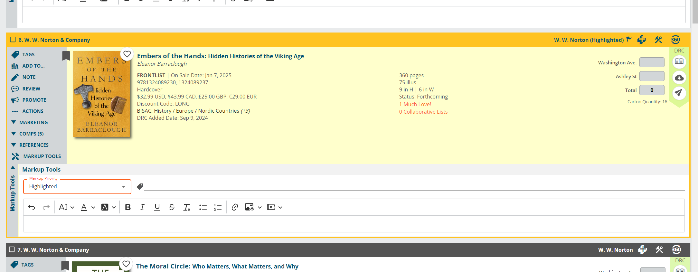This screenshot has width=698, height=272.
Task: Open DRC reader book icon for title 6
Action: pyautogui.click(x=679, y=61)
